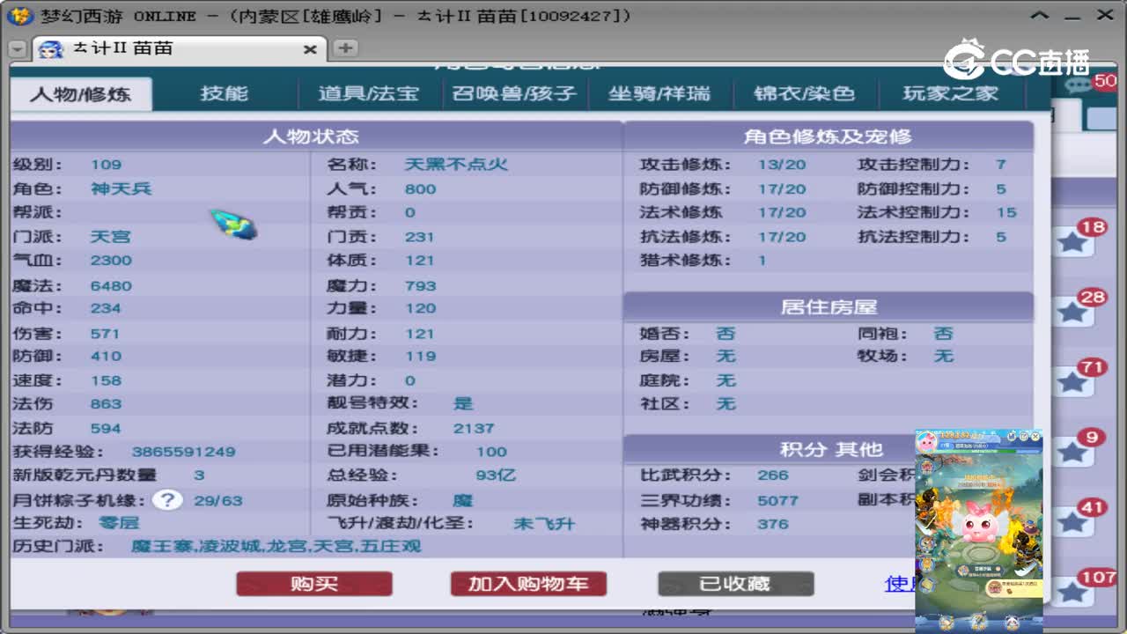Close the 去计II 苗苗 character tab
1127x634 pixels.
click(310, 50)
